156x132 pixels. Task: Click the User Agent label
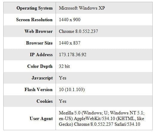41,119
